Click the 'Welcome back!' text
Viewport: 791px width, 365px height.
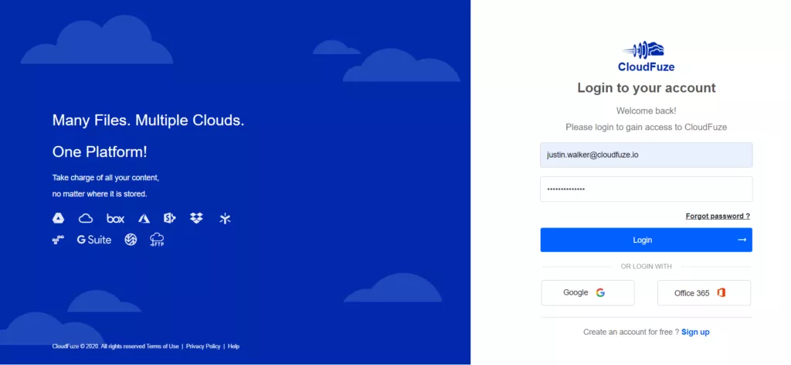coord(647,111)
